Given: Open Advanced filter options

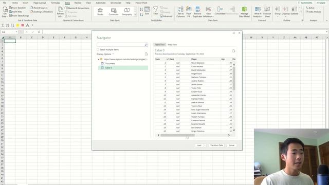Looking at the screenshot, I should click(x=166, y=16).
